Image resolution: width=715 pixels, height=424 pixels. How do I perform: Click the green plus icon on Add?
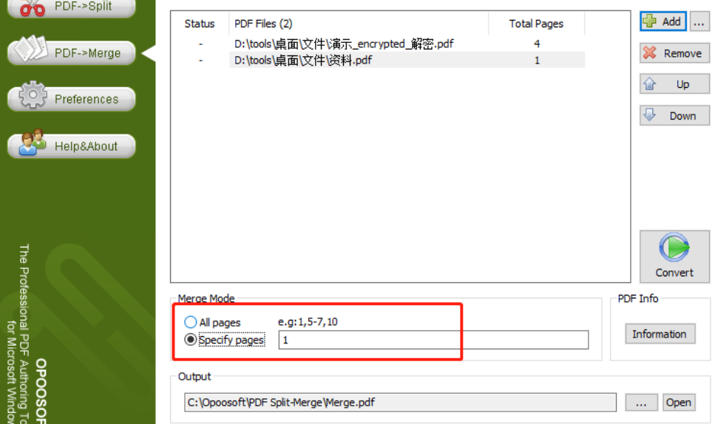[x=649, y=21]
